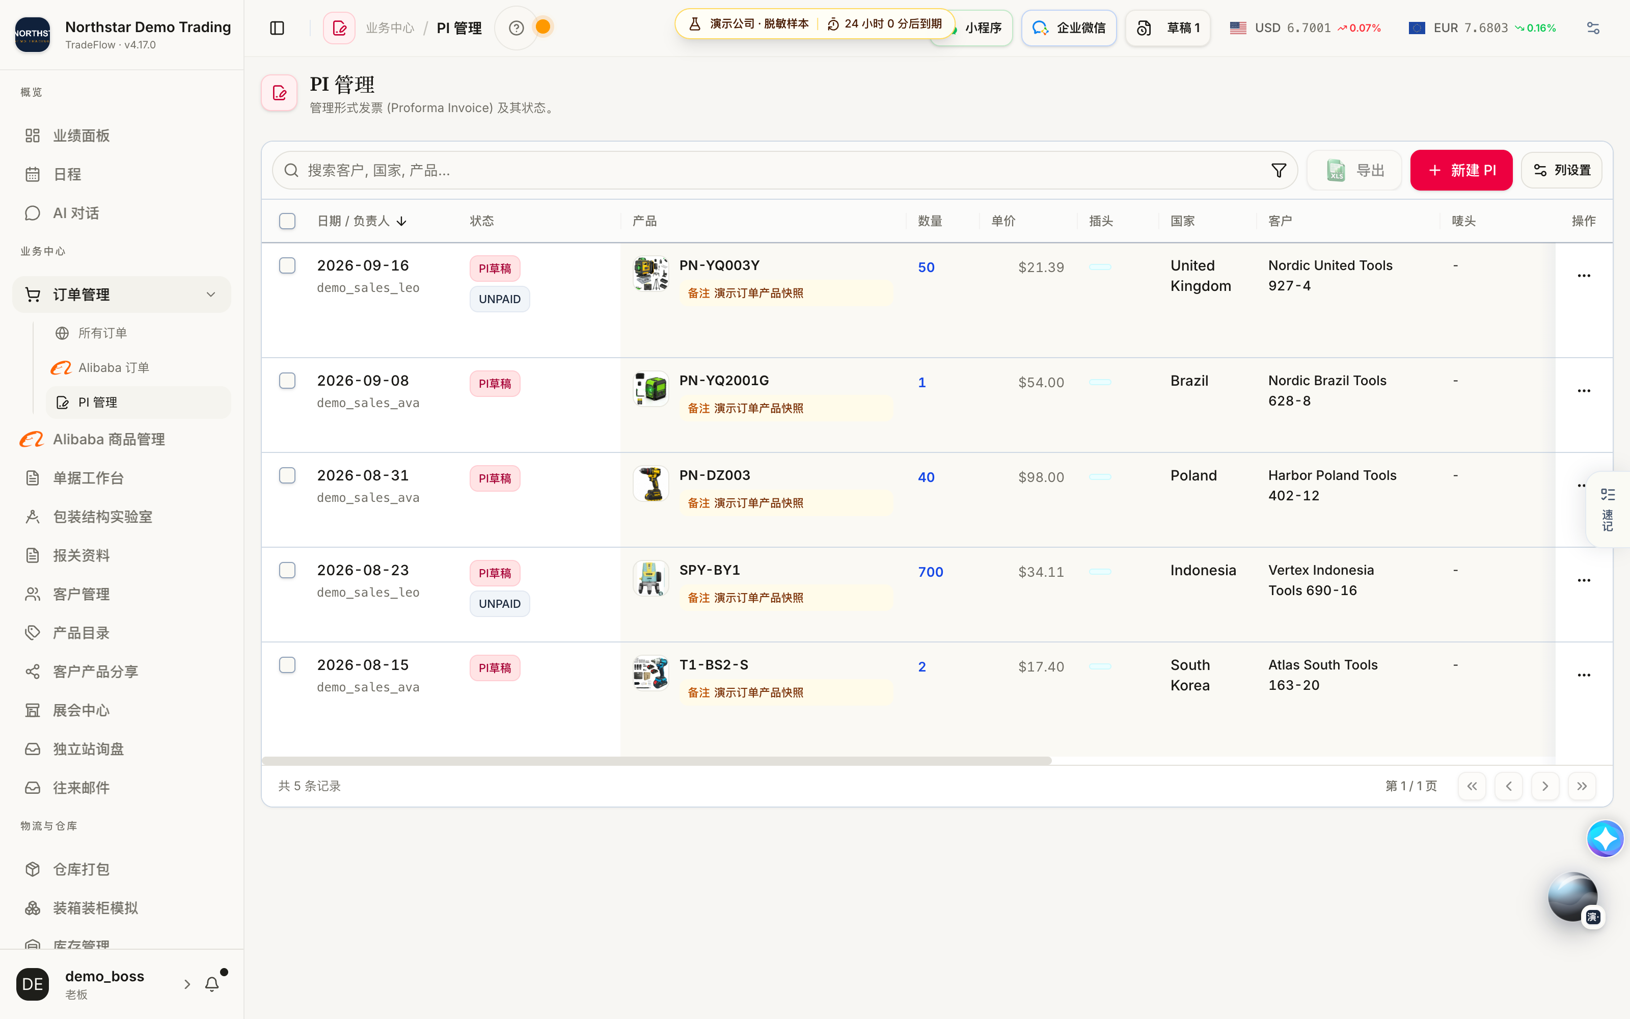
Task: Click the search customers input field
Action: [784, 171]
